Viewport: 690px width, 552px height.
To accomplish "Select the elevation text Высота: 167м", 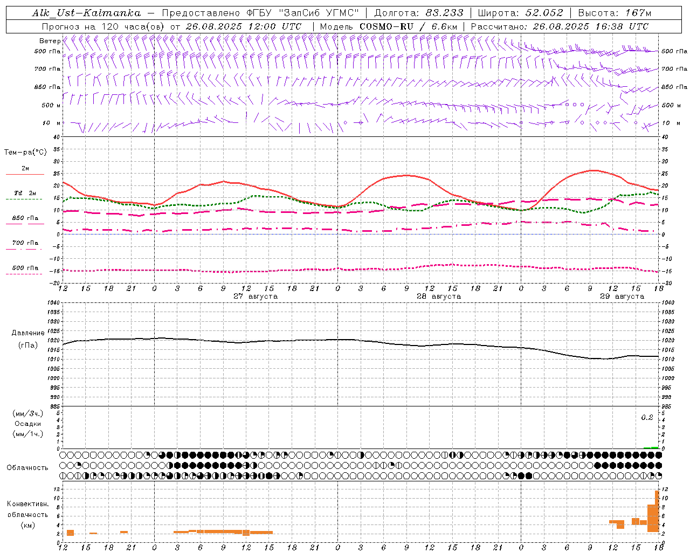I will pos(615,13).
